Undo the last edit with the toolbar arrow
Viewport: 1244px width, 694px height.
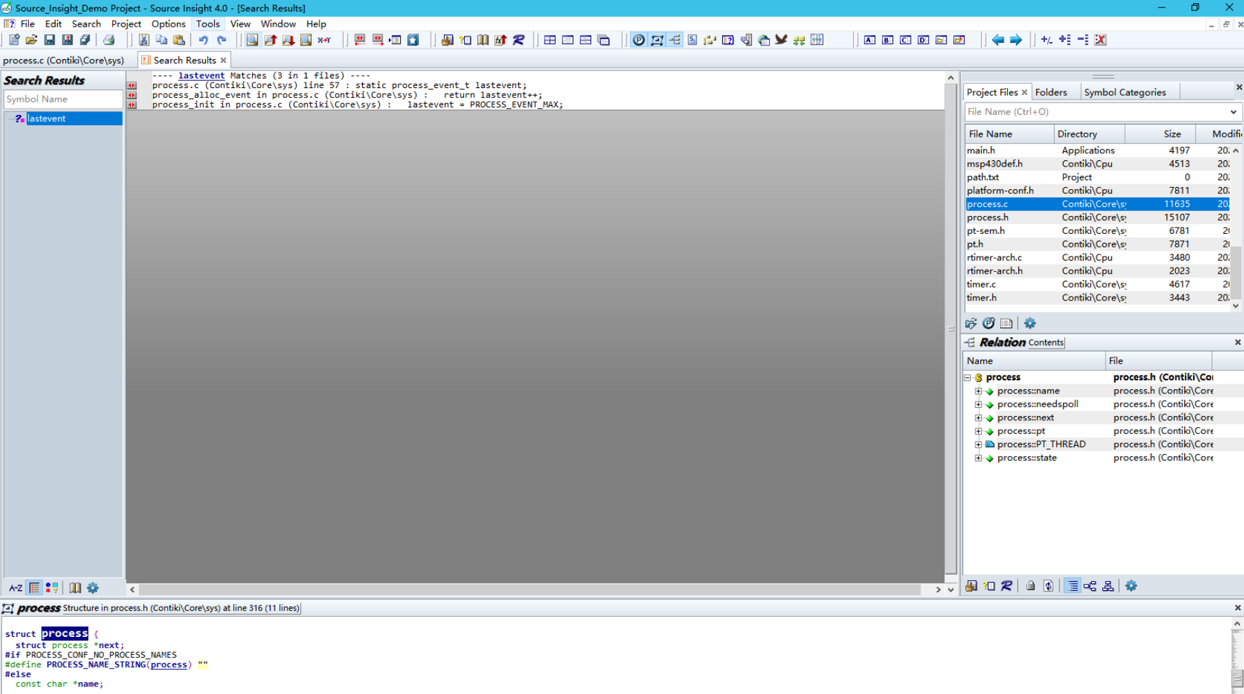tap(204, 40)
